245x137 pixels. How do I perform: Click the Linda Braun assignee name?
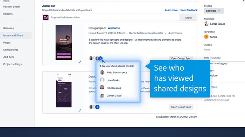pos(217,24)
